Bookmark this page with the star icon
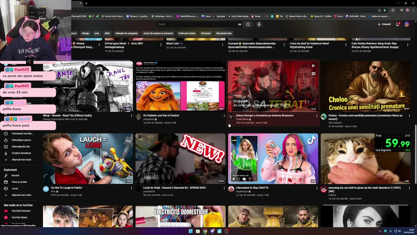This screenshot has height=235, width=417. coord(385,10)
